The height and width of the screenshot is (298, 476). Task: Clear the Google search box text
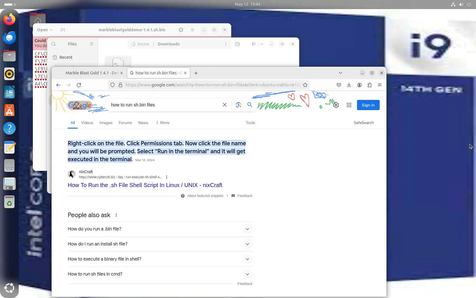coord(225,105)
